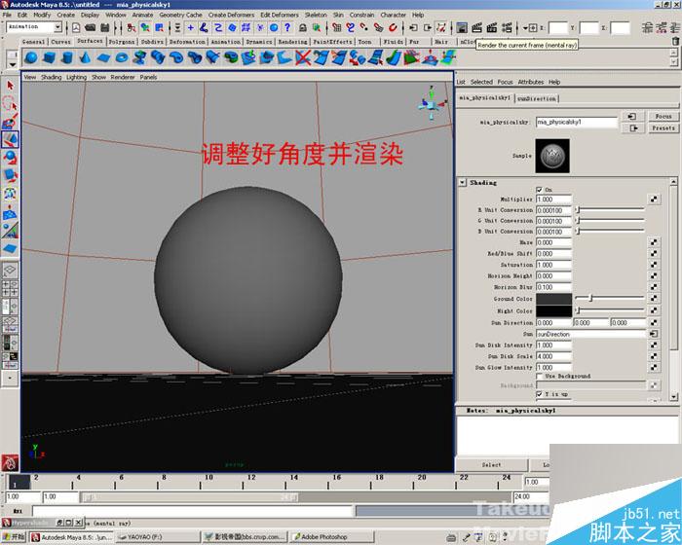Click the Sun field connection arrow icon
The image size is (682, 545).
click(x=654, y=334)
